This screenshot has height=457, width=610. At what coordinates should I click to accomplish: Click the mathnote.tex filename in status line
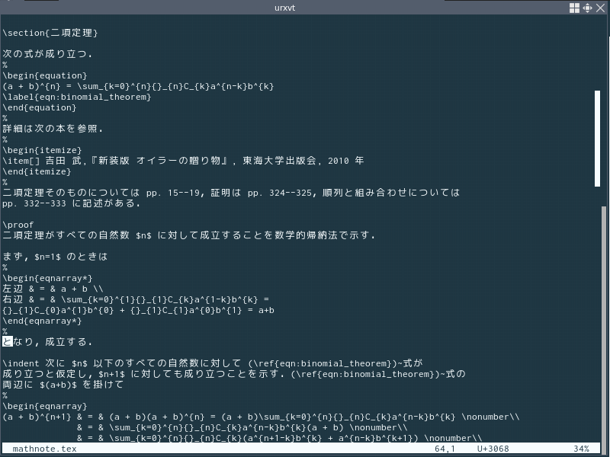pyautogui.click(x=44, y=449)
